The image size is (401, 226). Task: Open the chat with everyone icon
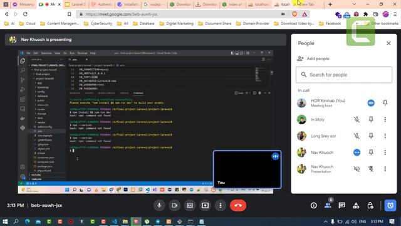coord(342,205)
